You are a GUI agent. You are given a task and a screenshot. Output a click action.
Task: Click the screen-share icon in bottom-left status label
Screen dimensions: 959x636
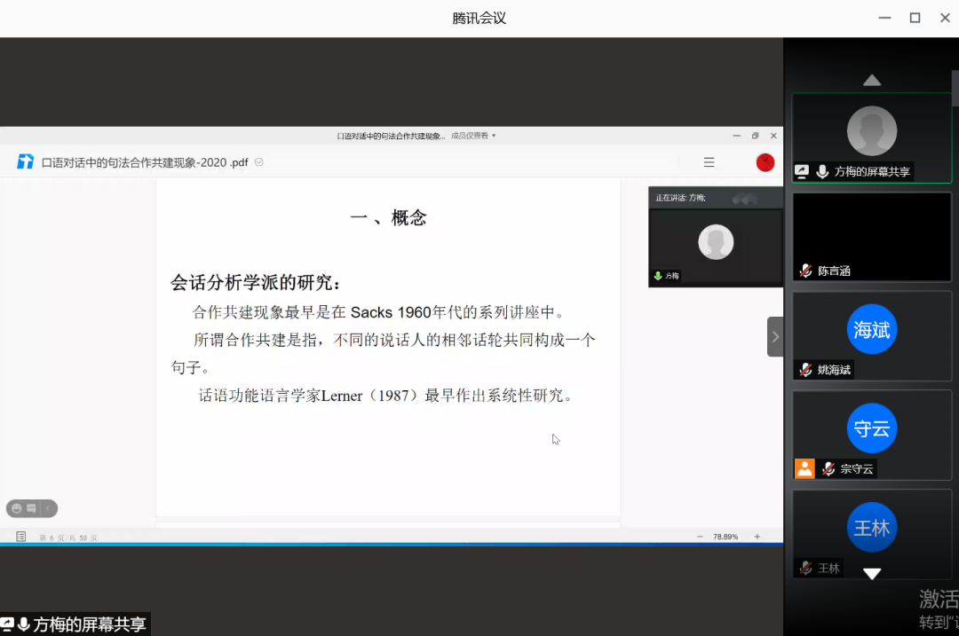(6, 624)
